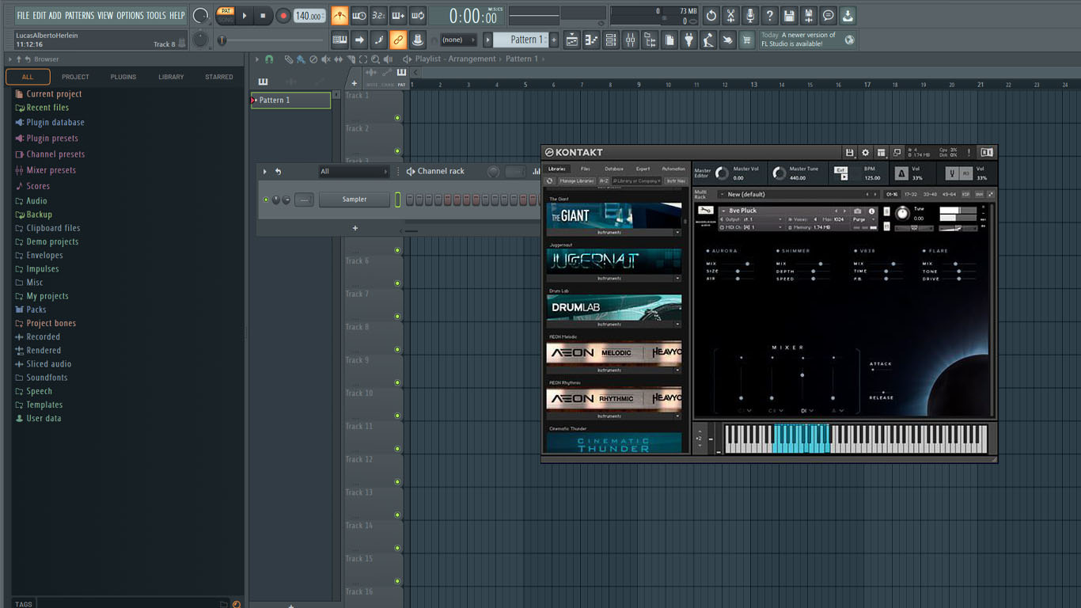Open the FILE menu
Viewport: 1081px width, 608px height.
coord(23,15)
